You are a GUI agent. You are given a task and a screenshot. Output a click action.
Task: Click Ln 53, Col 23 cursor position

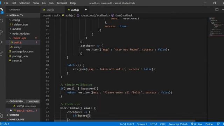[x=127, y=124]
